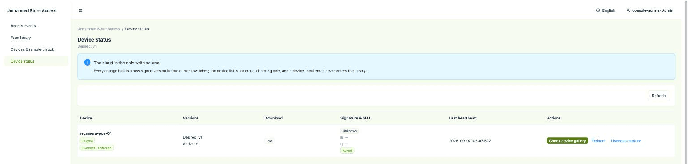
Task: Click the Device status page heading
Action: coord(94,40)
